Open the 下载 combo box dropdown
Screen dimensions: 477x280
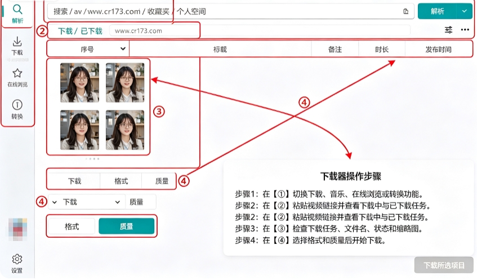click(x=87, y=202)
